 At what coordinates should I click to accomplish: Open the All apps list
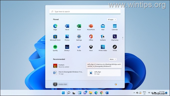tap(112, 19)
